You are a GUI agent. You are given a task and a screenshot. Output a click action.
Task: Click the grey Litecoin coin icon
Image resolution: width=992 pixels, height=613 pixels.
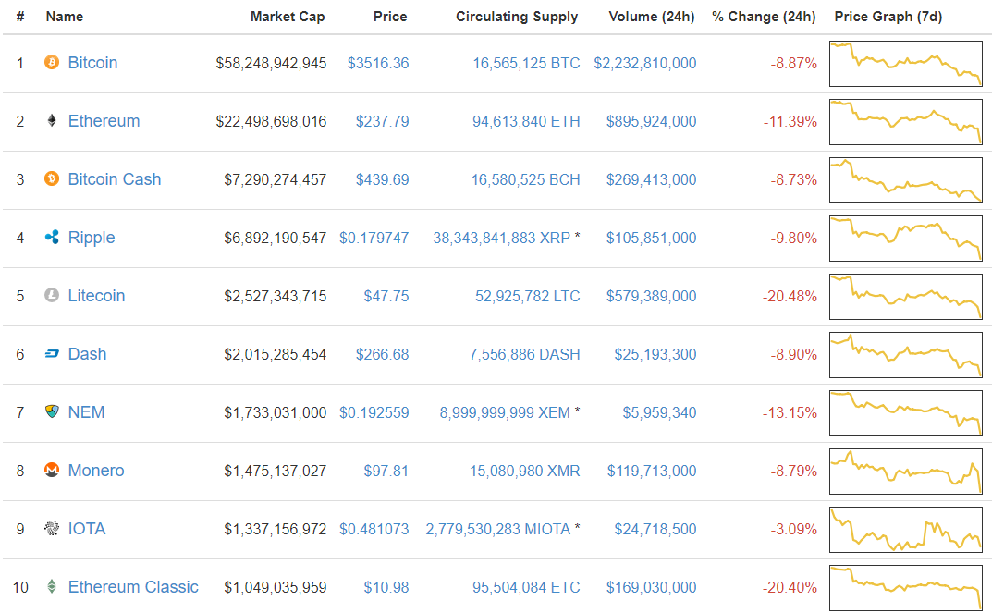point(52,296)
